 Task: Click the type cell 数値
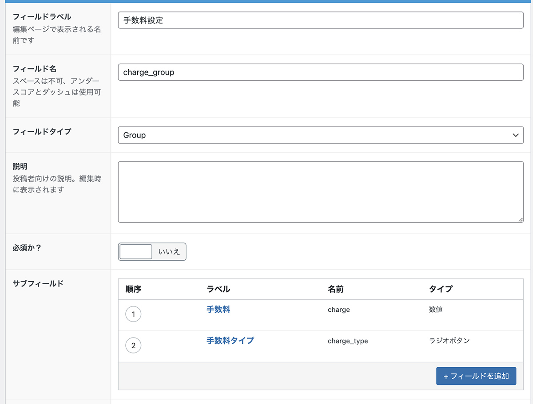pos(436,310)
